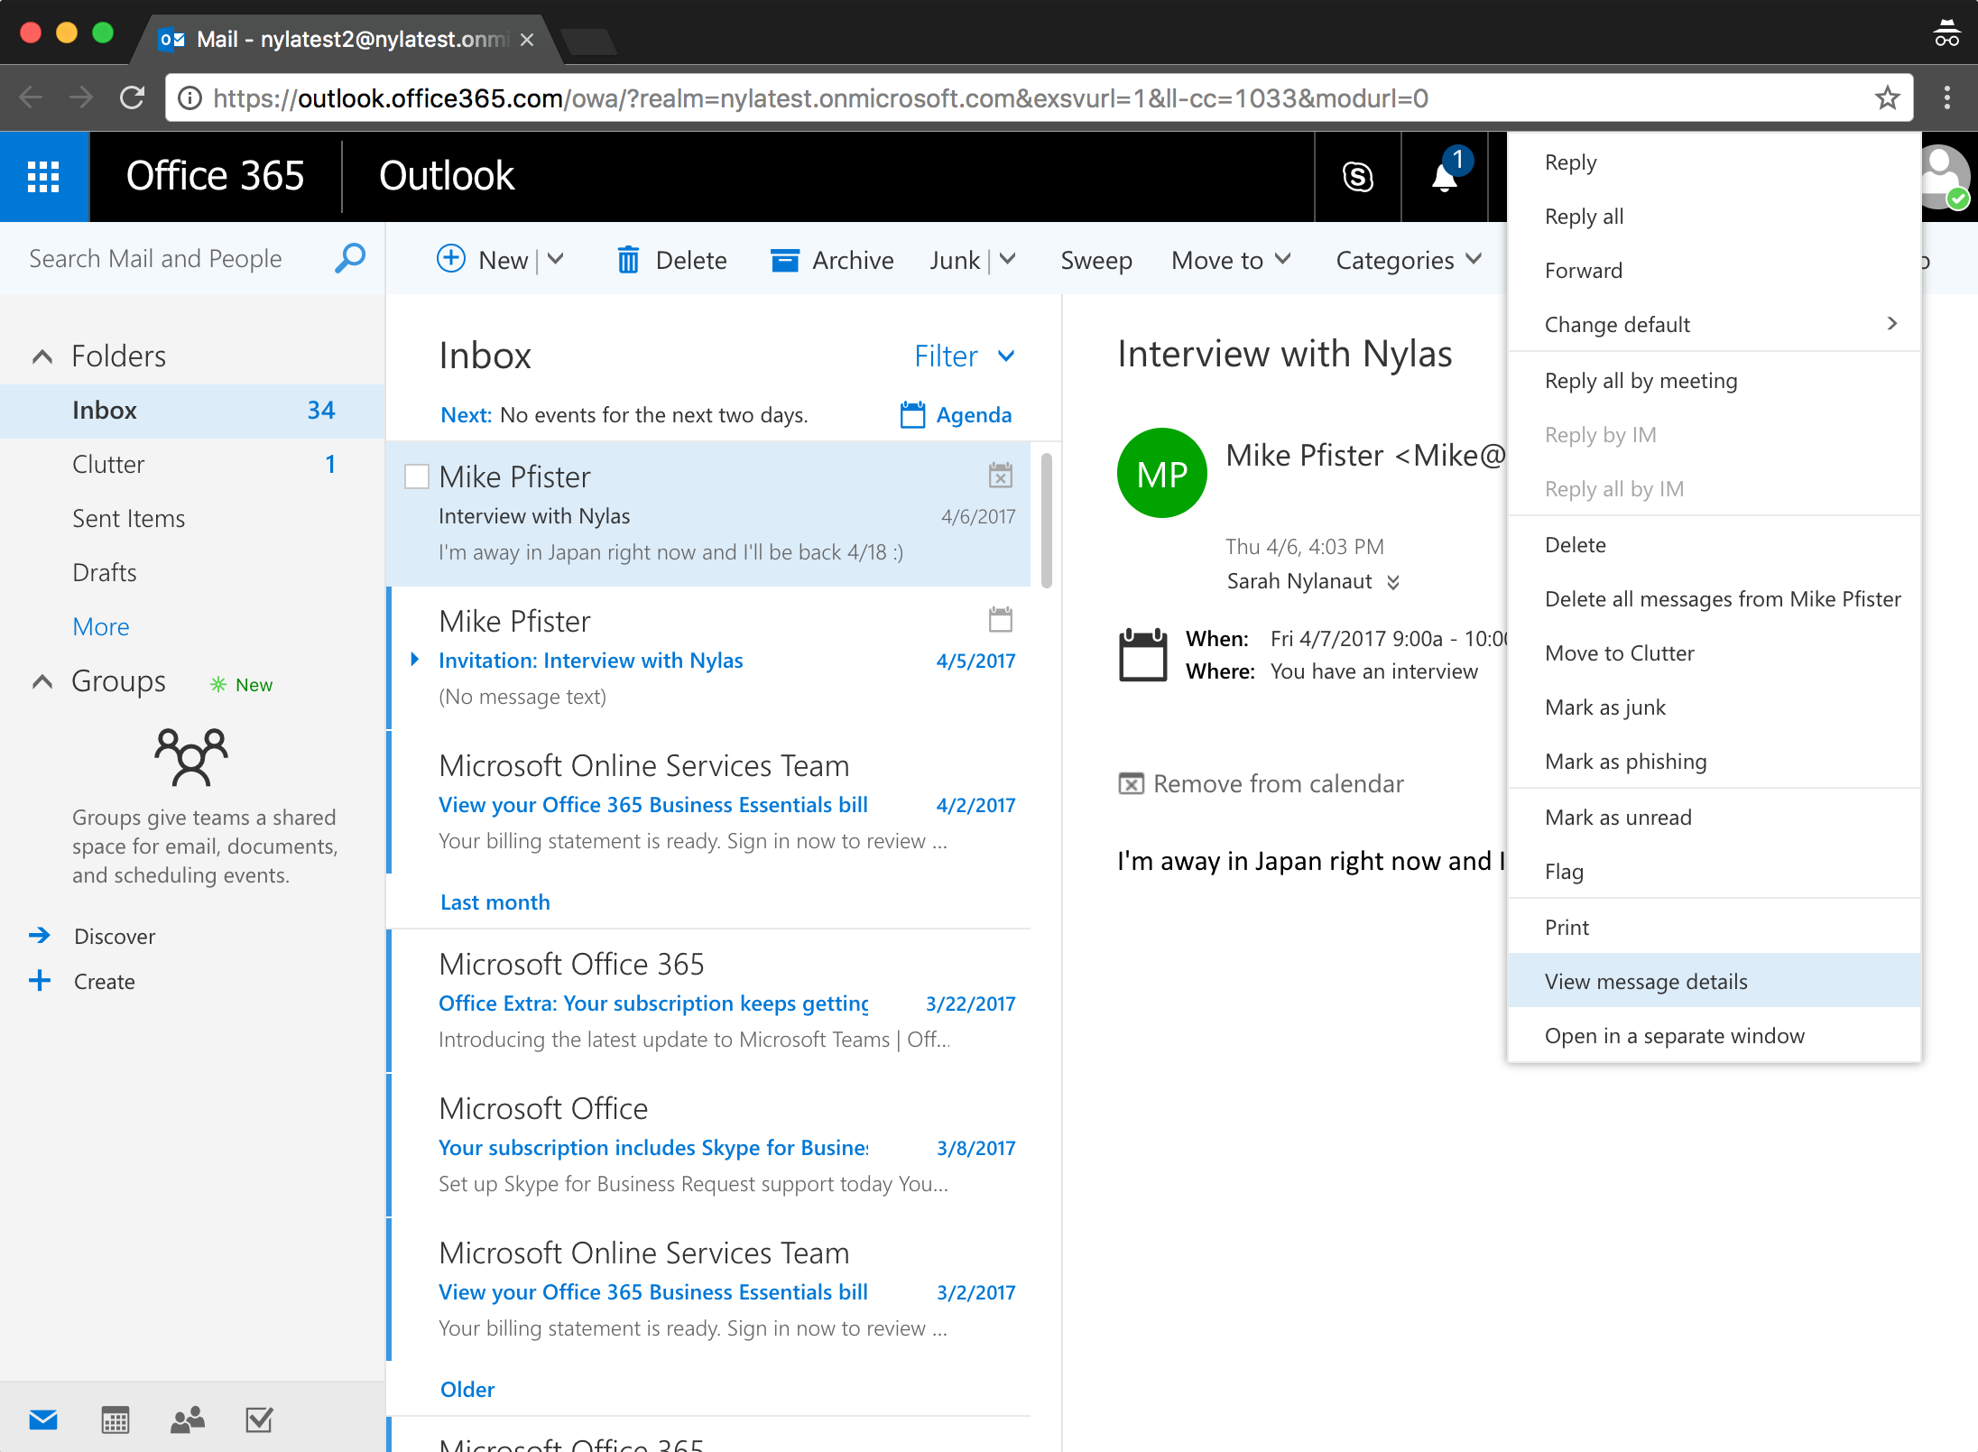The width and height of the screenshot is (1978, 1452).
Task: Collapse the Folders section
Action: tap(42, 356)
